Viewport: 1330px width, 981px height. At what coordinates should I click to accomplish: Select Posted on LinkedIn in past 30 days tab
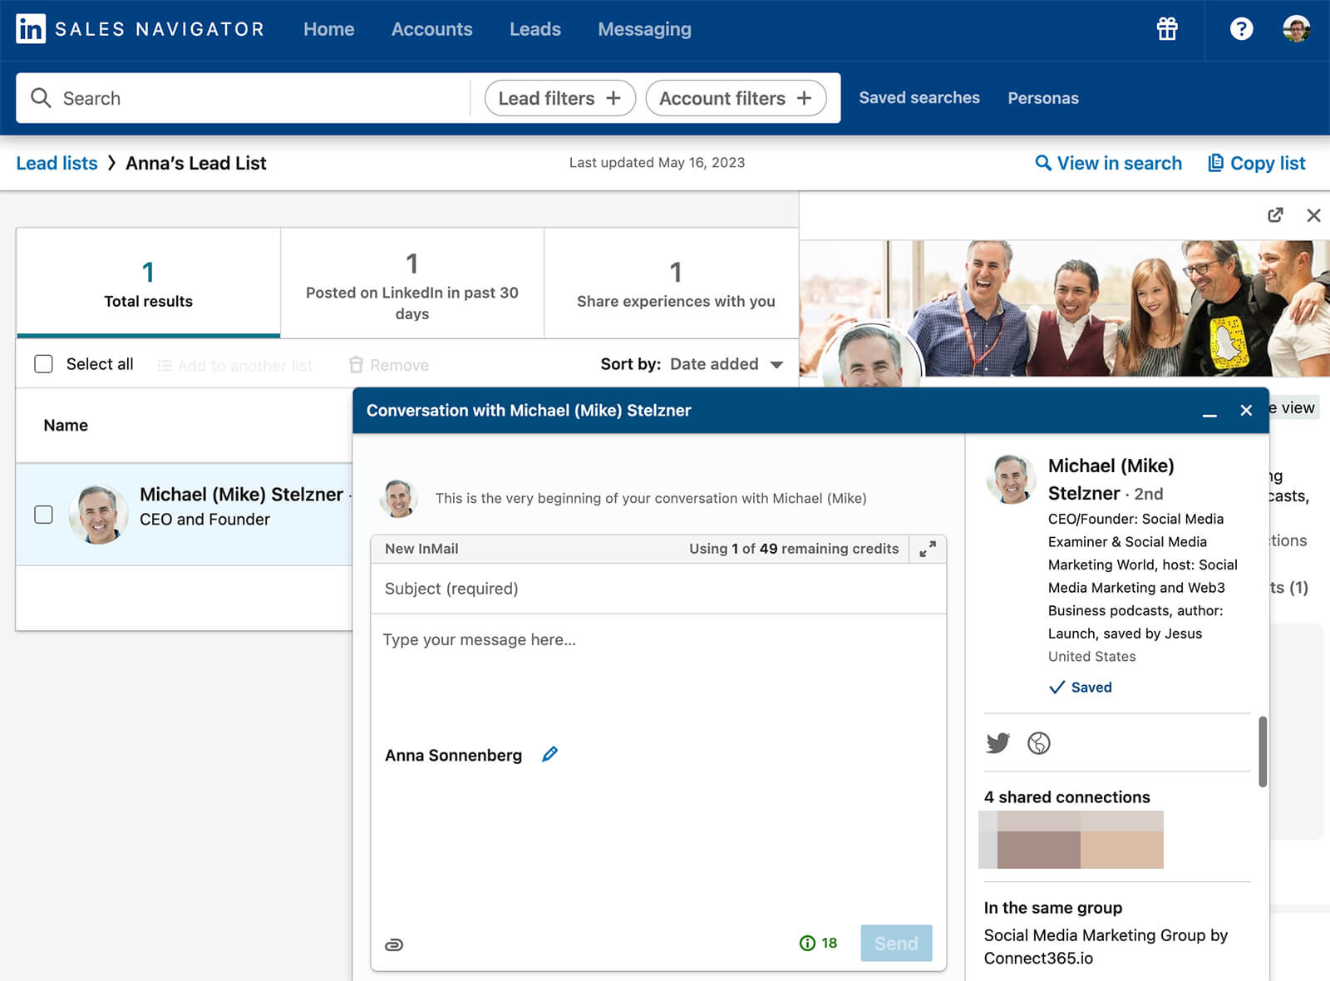[x=412, y=283]
